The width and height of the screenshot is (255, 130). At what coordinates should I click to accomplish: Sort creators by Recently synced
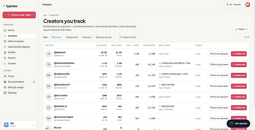pyautogui.click(x=103, y=37)
